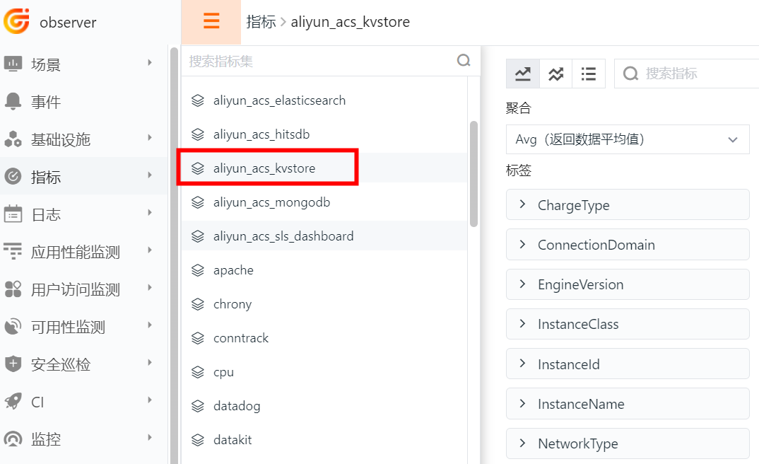Select the datakit metric set

tap(324, 439)
